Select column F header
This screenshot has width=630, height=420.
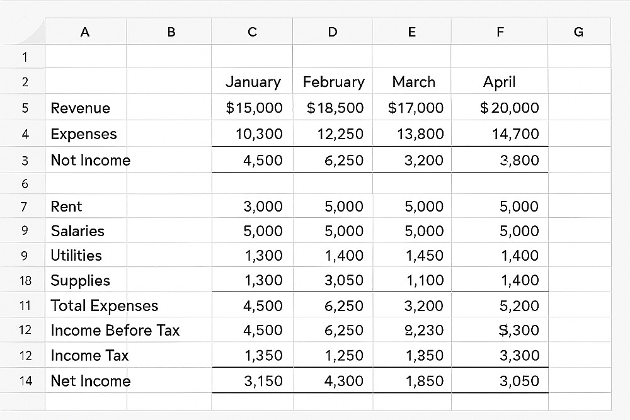[500, 32]
